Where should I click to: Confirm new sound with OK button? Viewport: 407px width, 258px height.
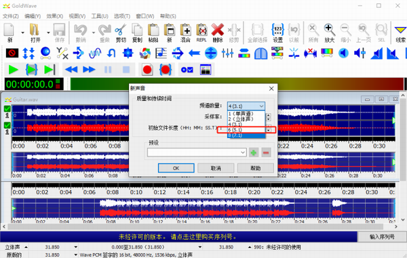176,168
